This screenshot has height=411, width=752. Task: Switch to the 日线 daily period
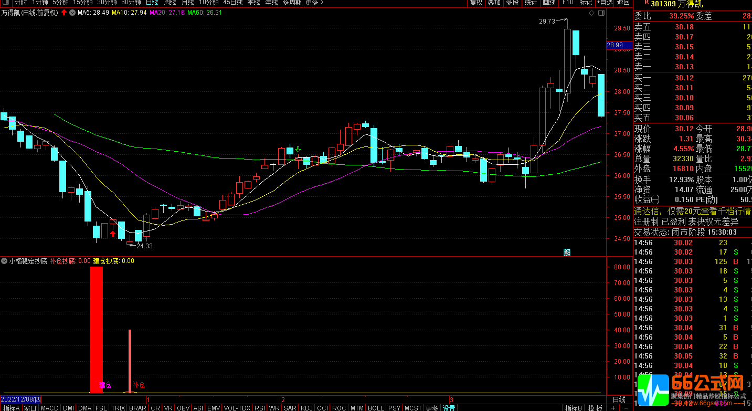(152, 3)
